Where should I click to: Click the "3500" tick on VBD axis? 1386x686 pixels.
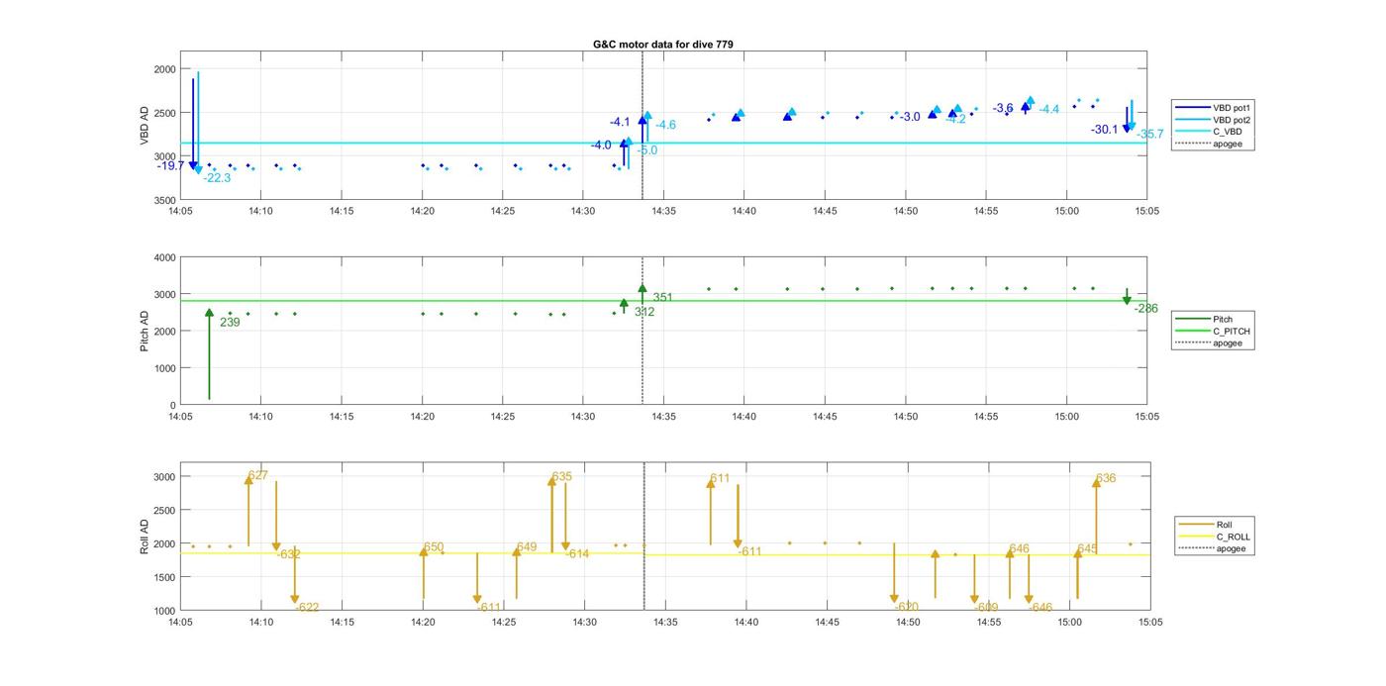click(164, 200)
